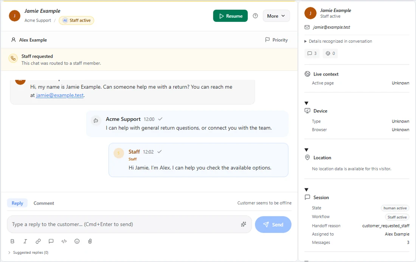This screenshot has width=416, height=262.
Task: Click the email envelope icon in sidebar
Action: pos(307,27)
